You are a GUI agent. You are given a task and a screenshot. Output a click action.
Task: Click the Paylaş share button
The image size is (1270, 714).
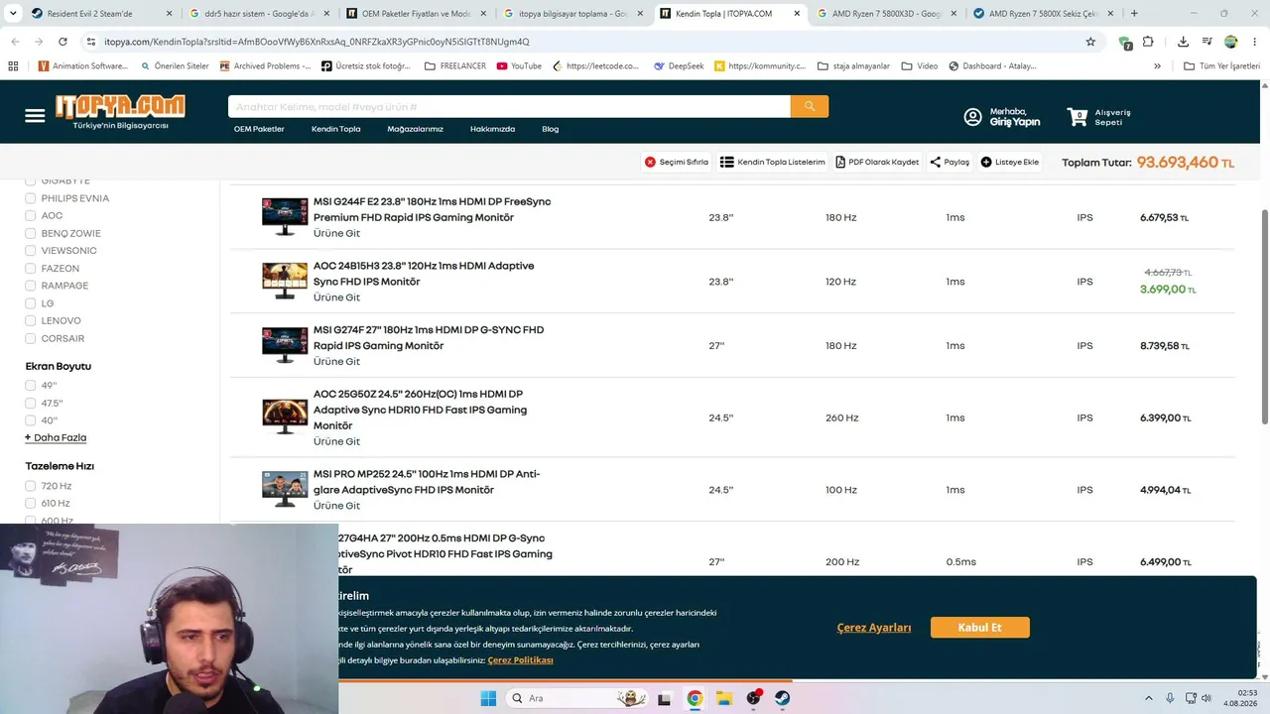tap(950, 162)
